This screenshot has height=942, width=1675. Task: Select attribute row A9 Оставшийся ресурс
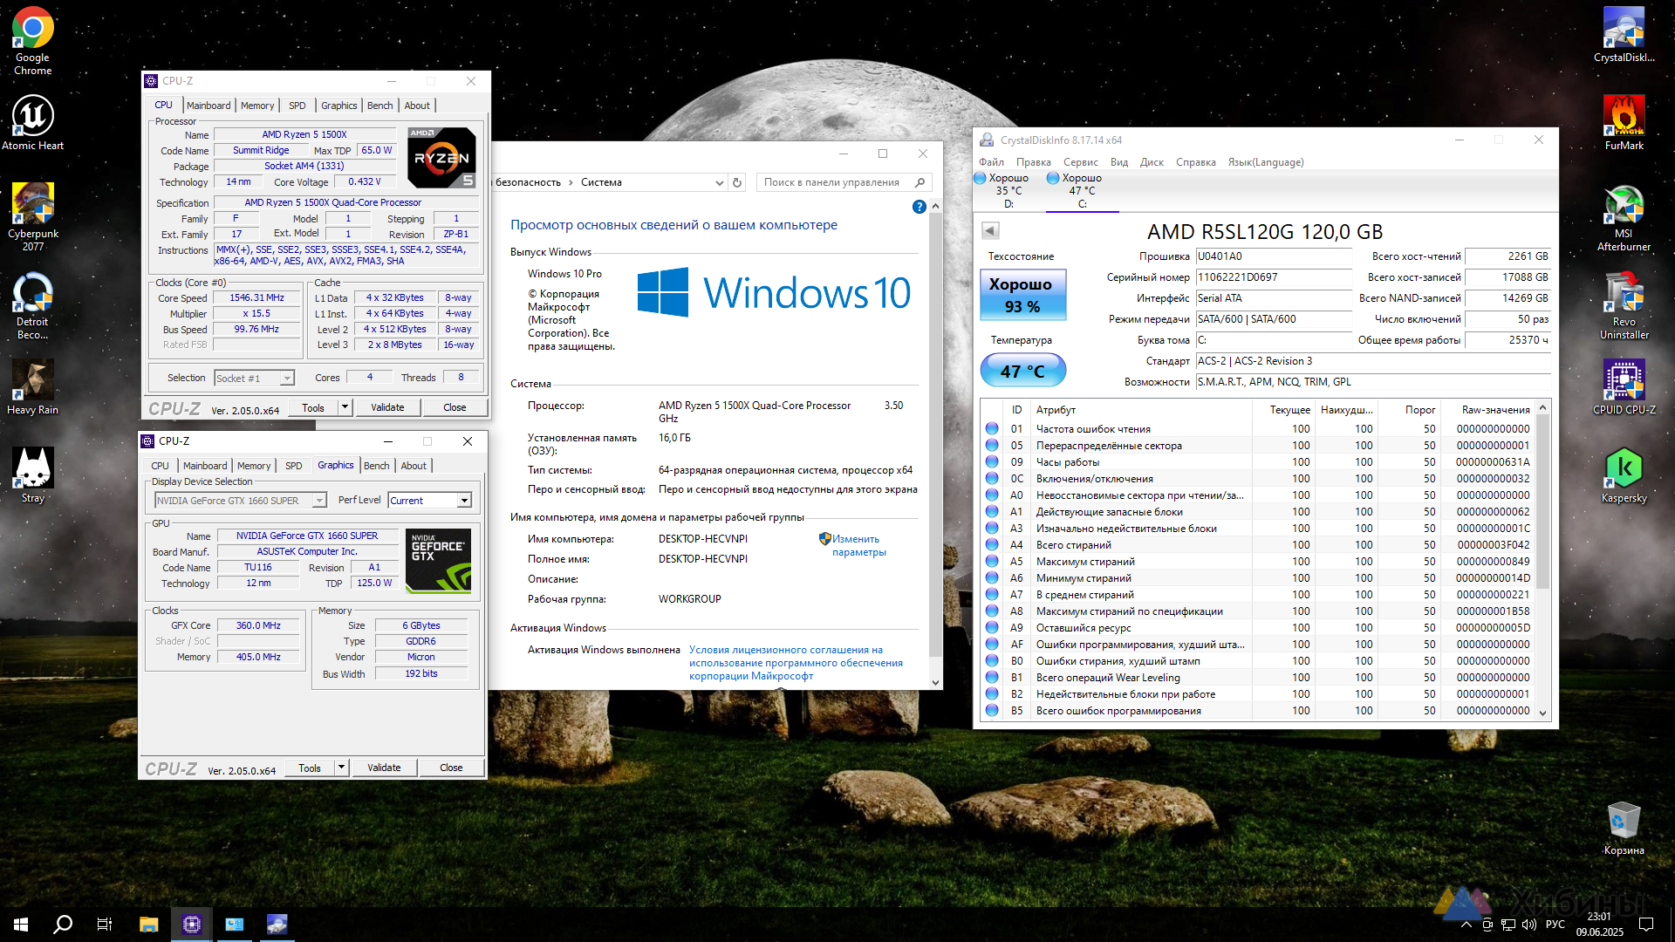pos(1257,628)
